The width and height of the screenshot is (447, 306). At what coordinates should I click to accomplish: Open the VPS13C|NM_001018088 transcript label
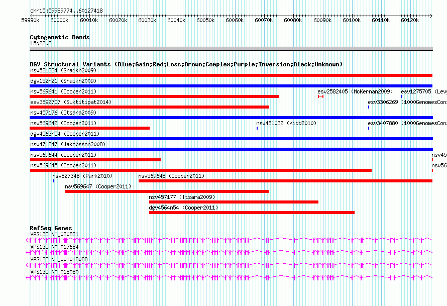click(x=59, y=259)
